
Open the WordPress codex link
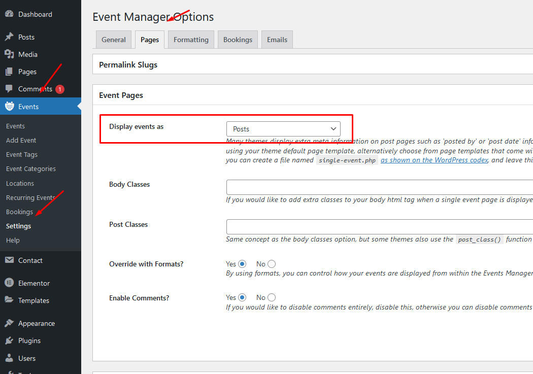click(435, 160)
